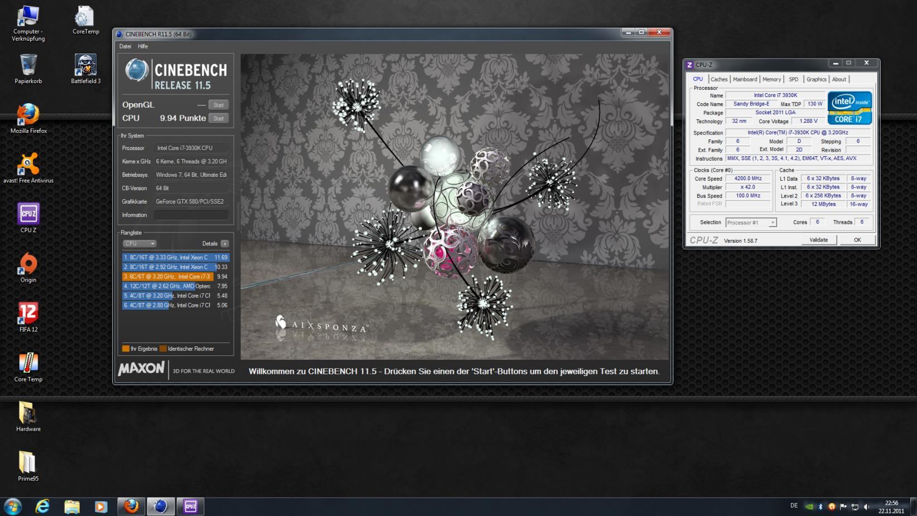917x516 pixels.
Task: Open the Hilfe menu in Cinebench
Action: point(143,46)
